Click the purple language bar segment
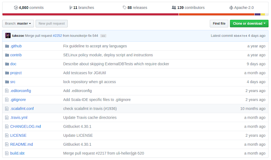 [257, 14]
